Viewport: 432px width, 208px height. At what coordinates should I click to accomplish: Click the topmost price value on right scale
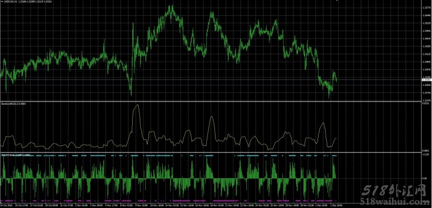(426, 8)
